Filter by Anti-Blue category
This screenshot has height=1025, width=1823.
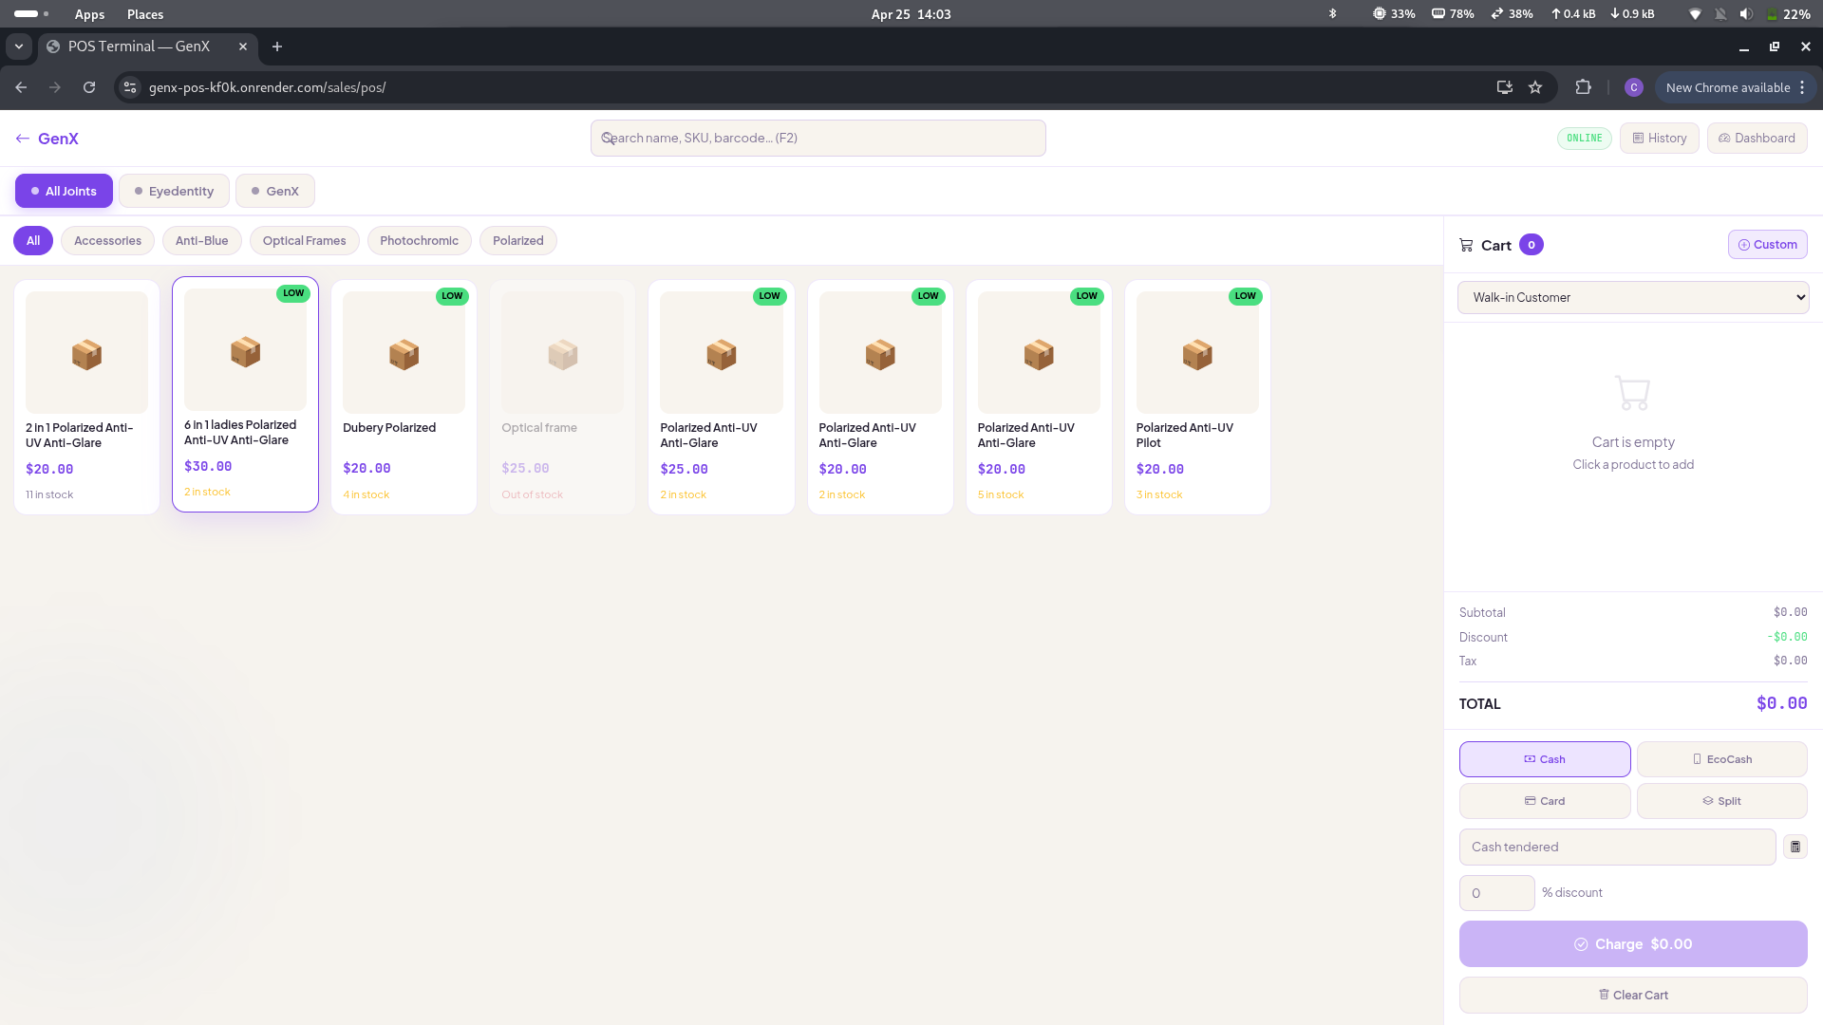201,241
